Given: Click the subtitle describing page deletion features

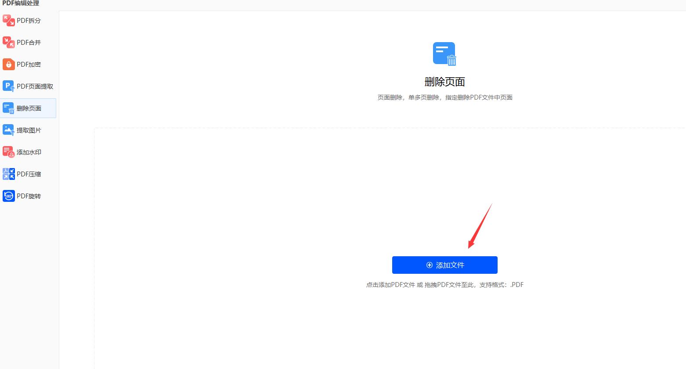Looking at the screenshot, I should tap(444, 97).
